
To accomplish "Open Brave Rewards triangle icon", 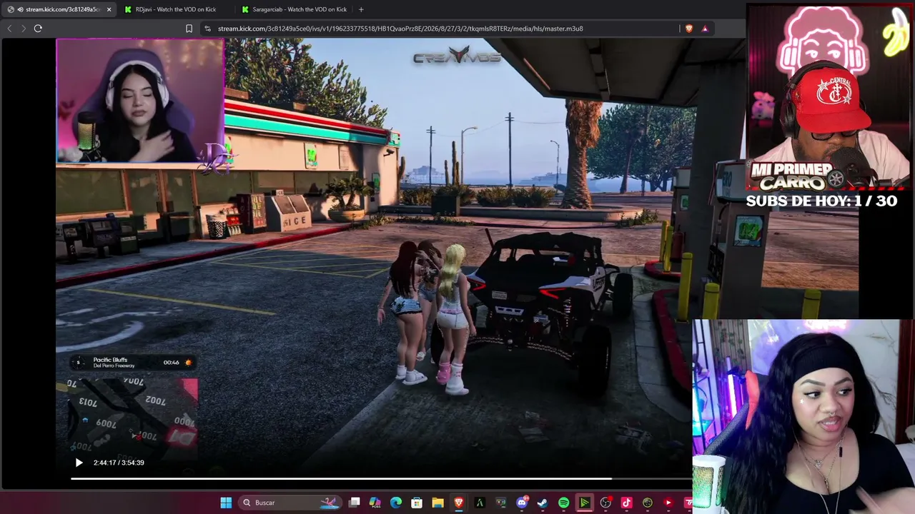I will (x=705, y=29).
